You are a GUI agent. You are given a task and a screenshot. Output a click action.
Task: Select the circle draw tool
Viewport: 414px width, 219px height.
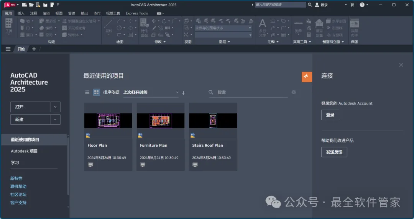click(119, 28)
